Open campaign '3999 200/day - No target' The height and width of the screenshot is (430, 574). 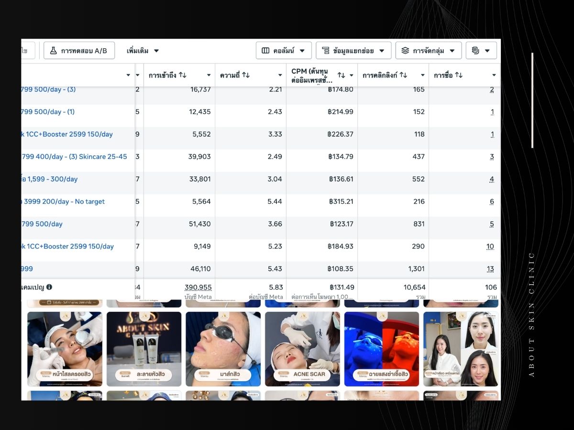(63, 202)
